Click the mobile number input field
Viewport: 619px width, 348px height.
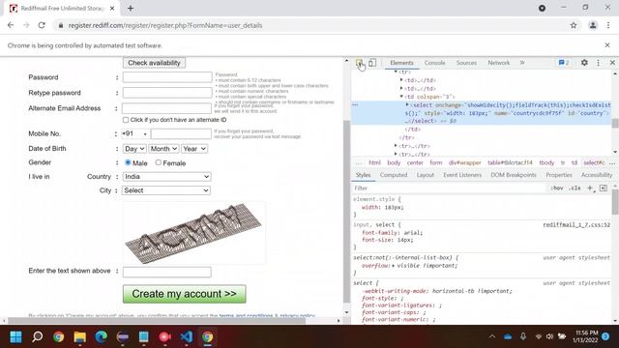(x=181, y=133)
